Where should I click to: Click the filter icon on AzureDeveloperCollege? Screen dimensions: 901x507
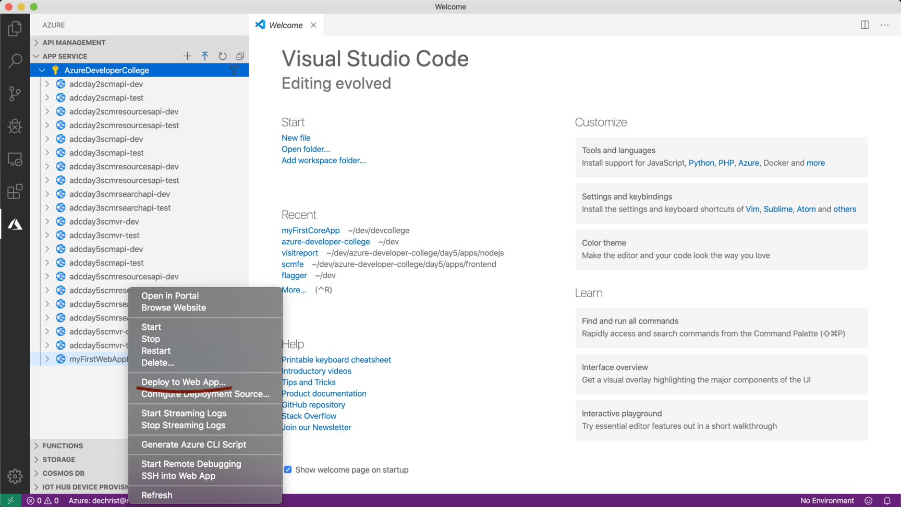[x=235, y=70]
